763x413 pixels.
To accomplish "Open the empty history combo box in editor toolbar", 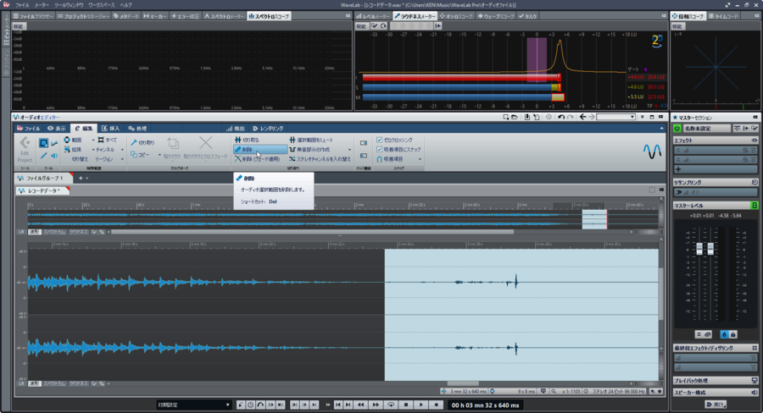I will click(616, 117).
